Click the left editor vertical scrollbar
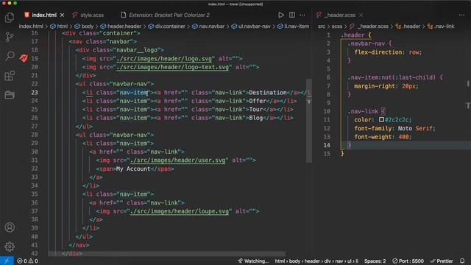 [309, 120]
